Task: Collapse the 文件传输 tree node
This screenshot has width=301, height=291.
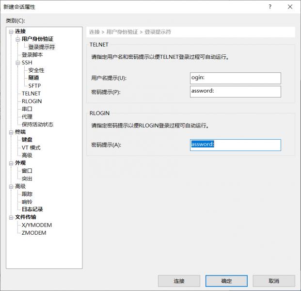Action: click(11, 217)
